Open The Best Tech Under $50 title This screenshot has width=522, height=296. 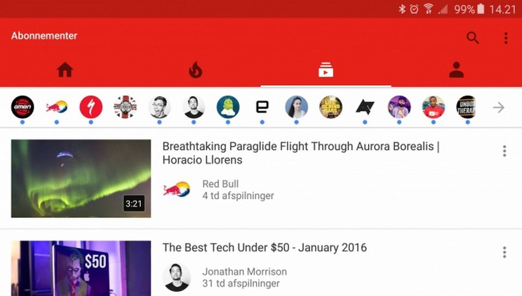[265, 248]
